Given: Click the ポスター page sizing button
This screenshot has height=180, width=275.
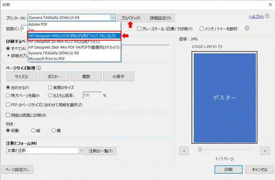Looking at the screenshot, I should pos(54,76).
